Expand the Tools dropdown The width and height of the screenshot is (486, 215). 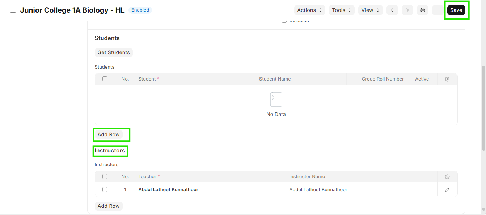pyautogui.click(x=341, y=10)
